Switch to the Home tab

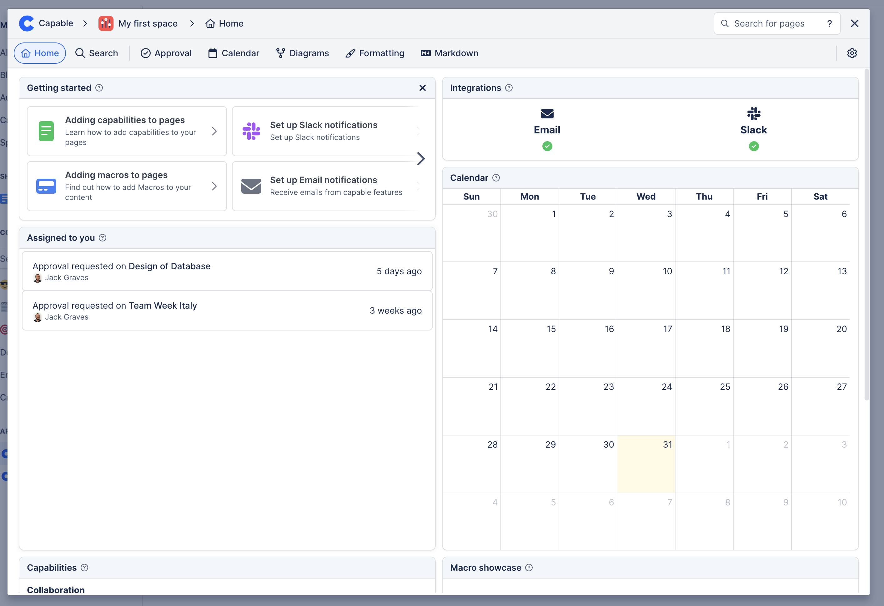click(x=40, y=53)
